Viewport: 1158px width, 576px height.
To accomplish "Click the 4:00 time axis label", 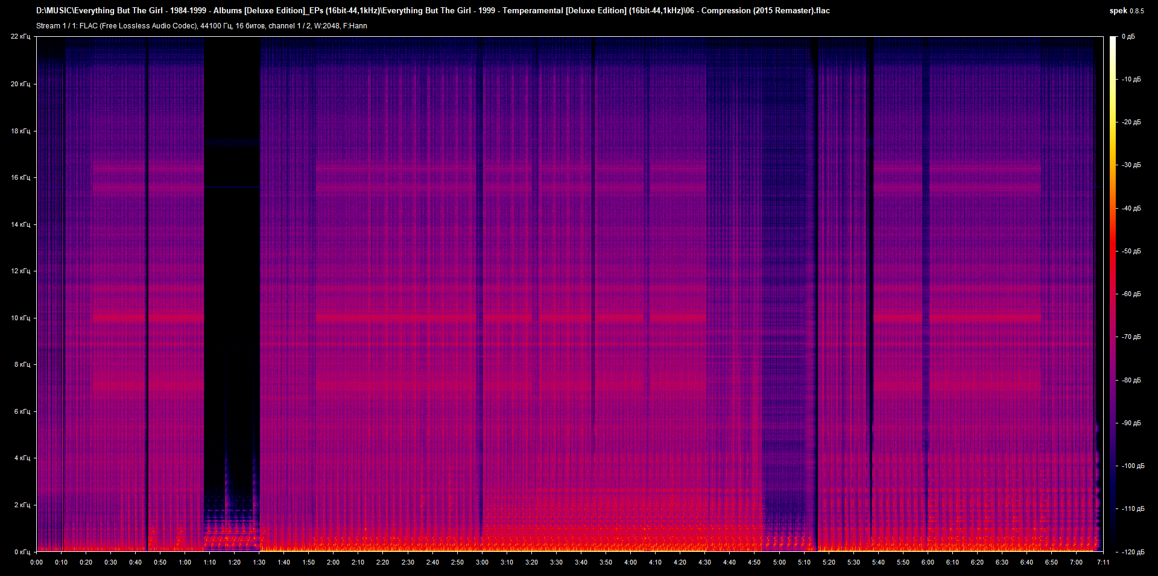I will tap(631, 562).
